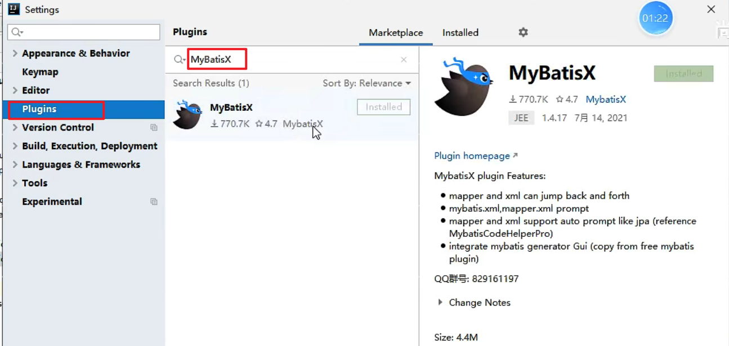The width and height of the screenshot is (729, 346).
Task: Open the MybatisX vendor link in details
Action: click(606, 99)
